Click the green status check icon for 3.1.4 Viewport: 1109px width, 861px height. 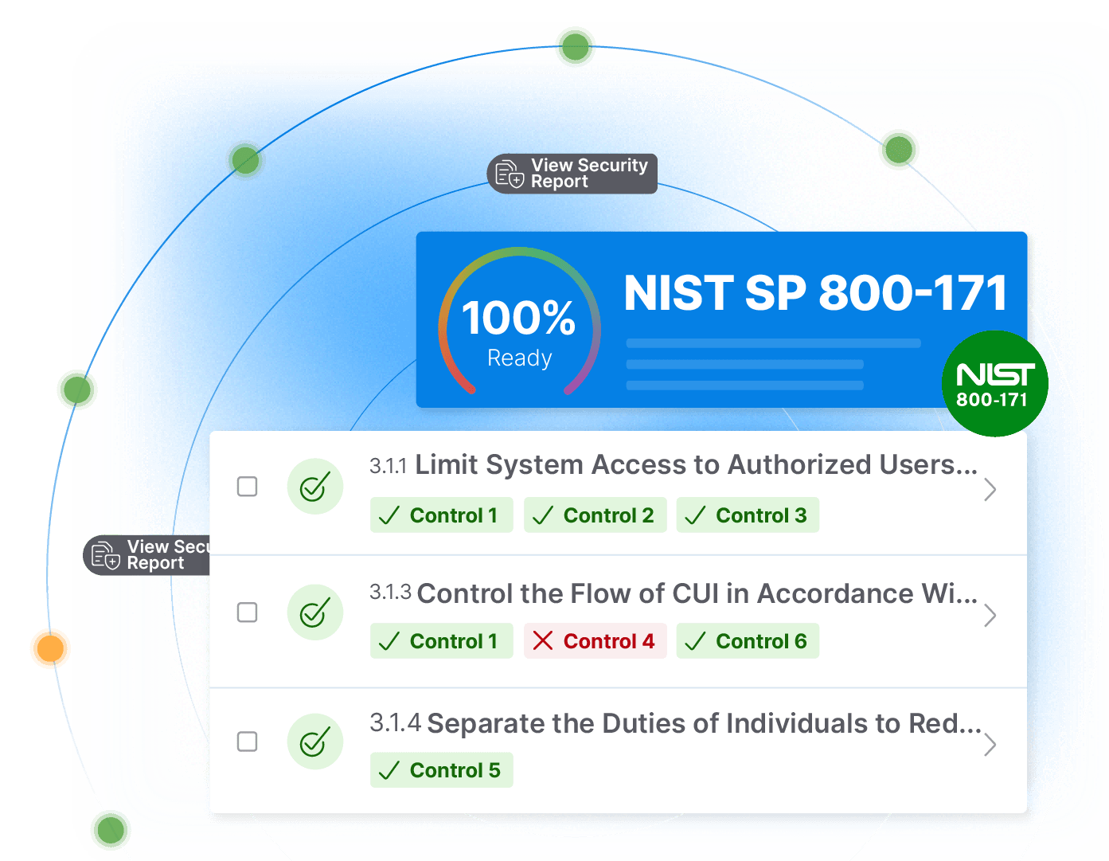tap(314, 742)
